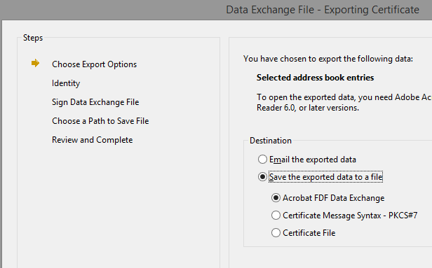Click the yellow arrow current-step indicator
Viewport: 432px width, 268px height.
[x=35, y=63]
